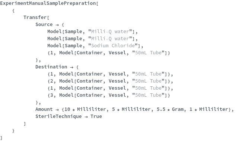Viewport: 236px width, 141px height.
Task: Click the second "Milli-Q water" string
Action: coord(110,39)
